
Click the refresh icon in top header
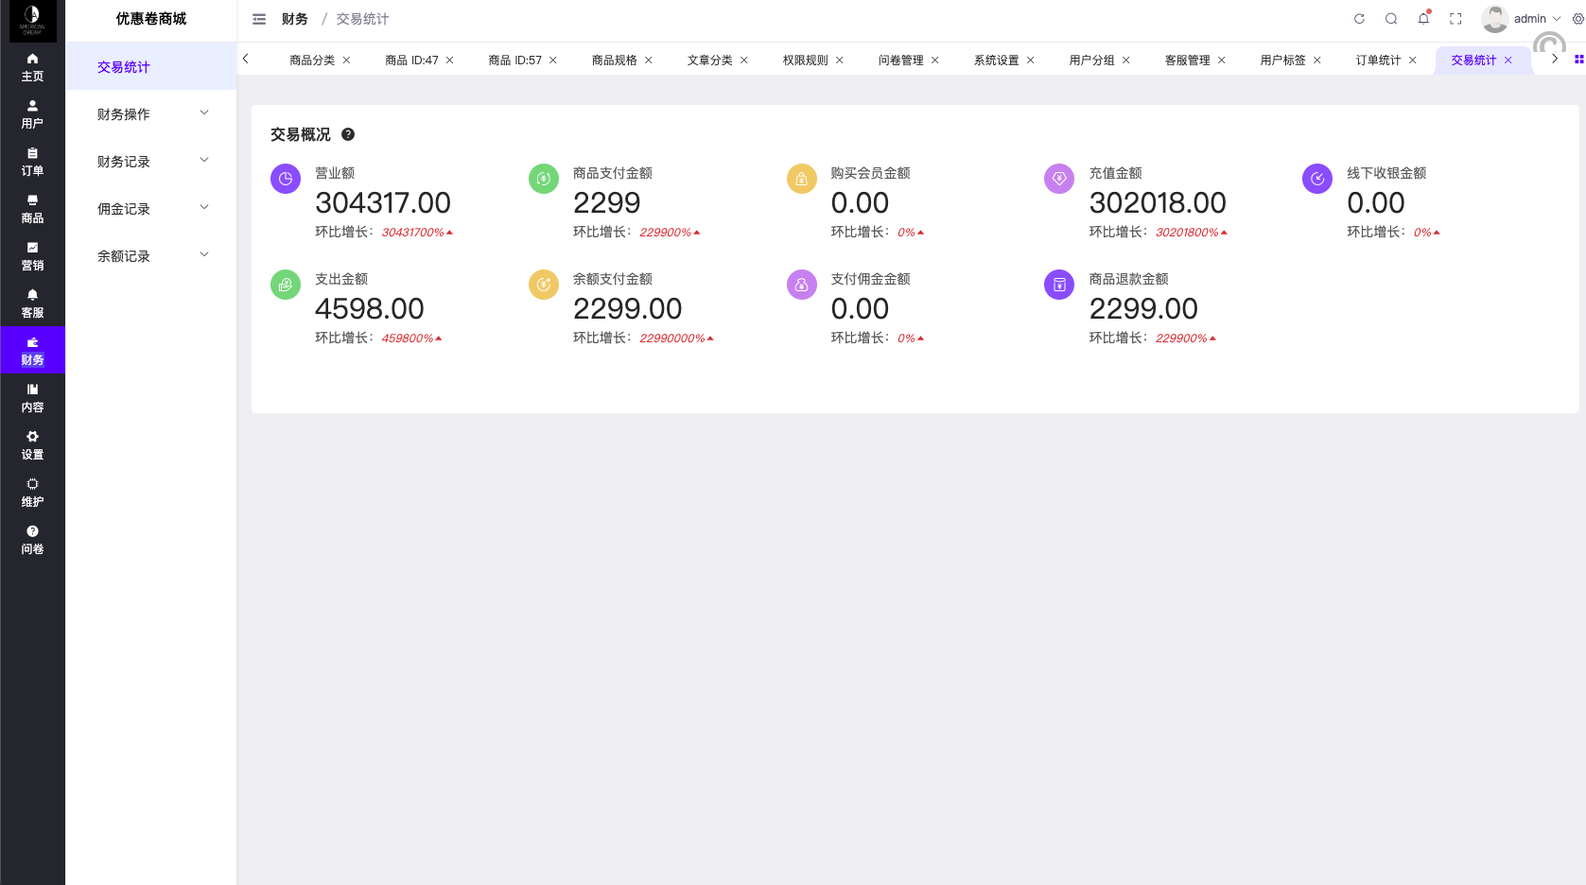(1359, 19)
